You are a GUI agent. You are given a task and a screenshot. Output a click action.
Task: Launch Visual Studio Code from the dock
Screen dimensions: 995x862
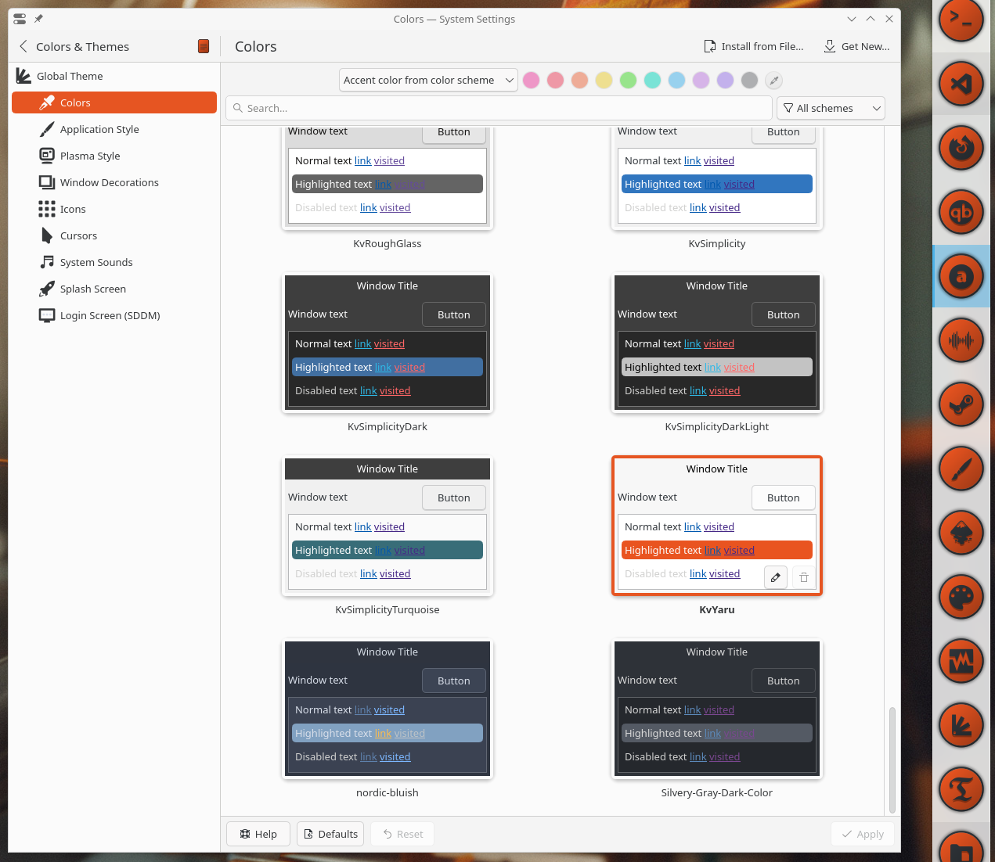pyautogui.click(x=961, y=84)
